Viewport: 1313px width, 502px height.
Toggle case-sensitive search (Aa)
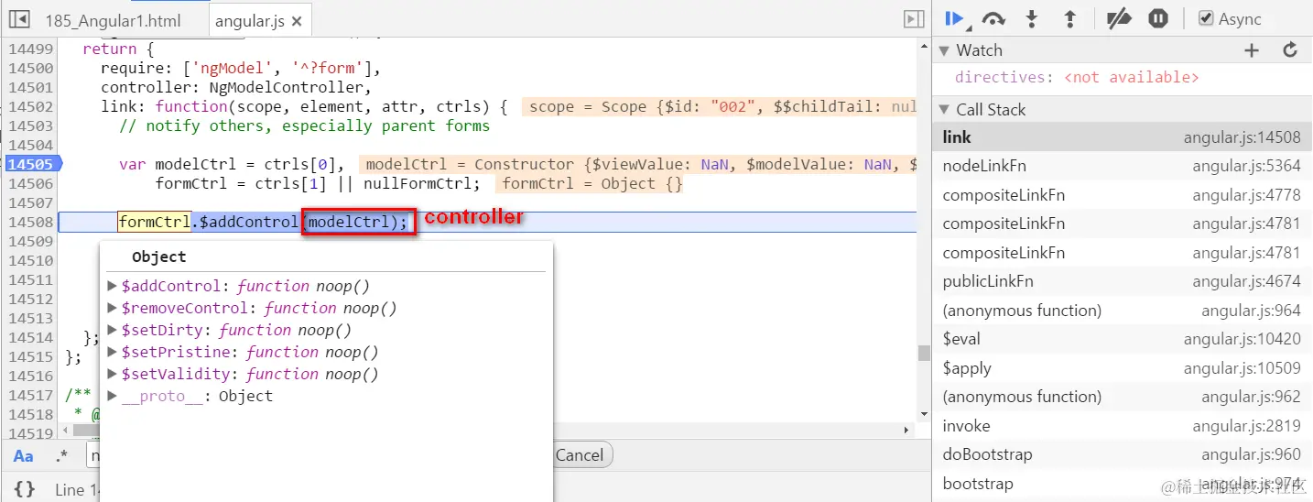(24, 455)
